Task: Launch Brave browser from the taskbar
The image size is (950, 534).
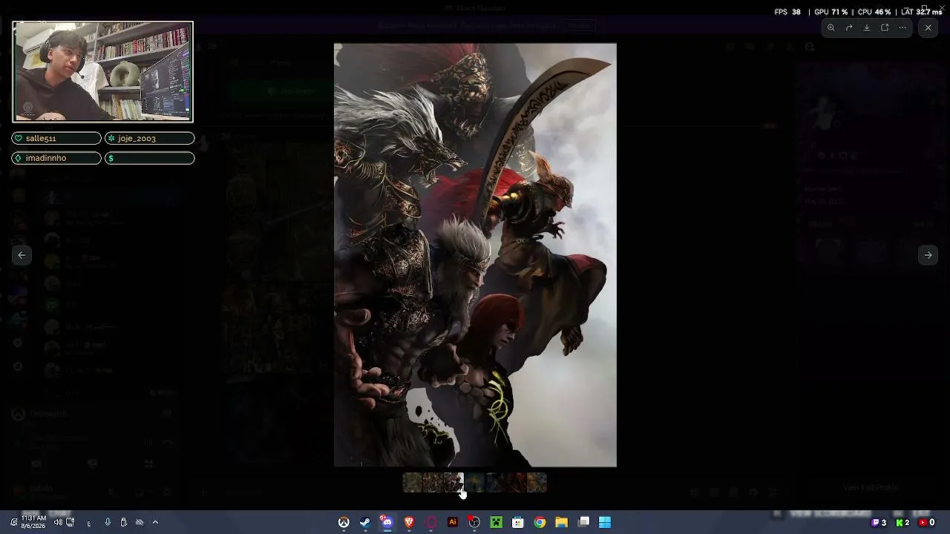Action: pos(409,522)
